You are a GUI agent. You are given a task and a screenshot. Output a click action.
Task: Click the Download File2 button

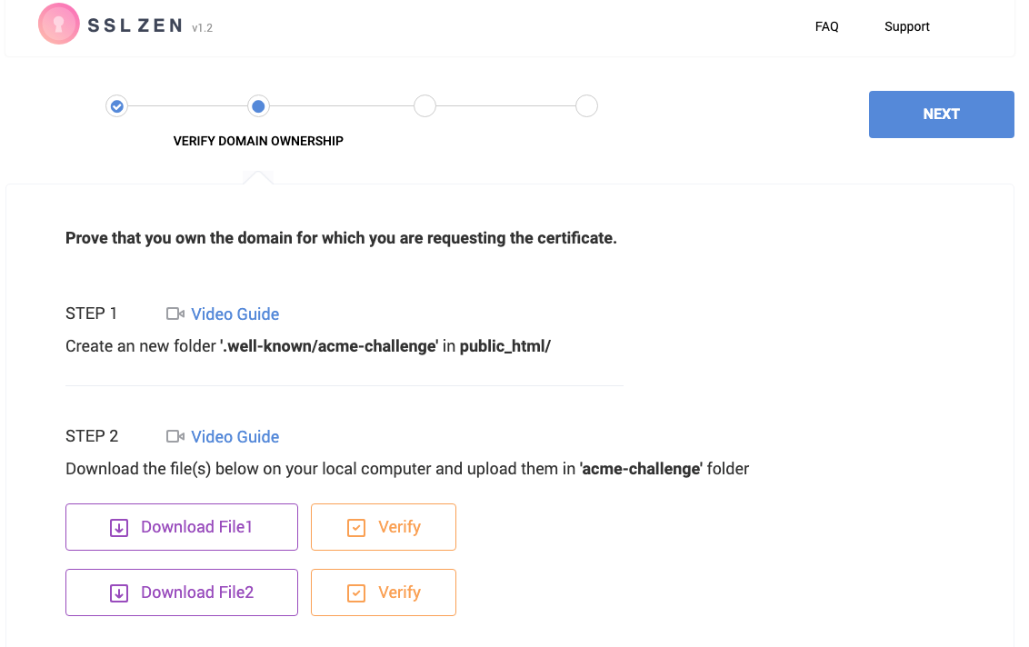tap(182, 592)
